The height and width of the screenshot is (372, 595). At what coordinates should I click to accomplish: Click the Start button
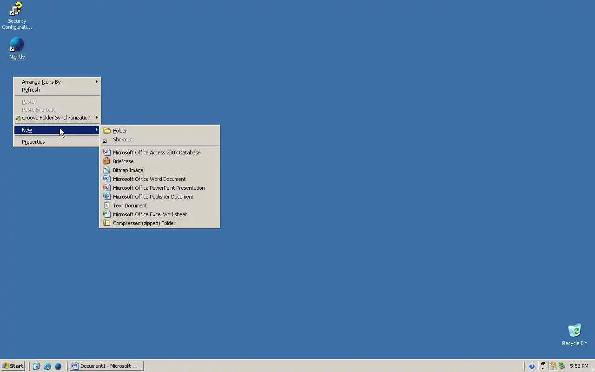pos(13,366)
